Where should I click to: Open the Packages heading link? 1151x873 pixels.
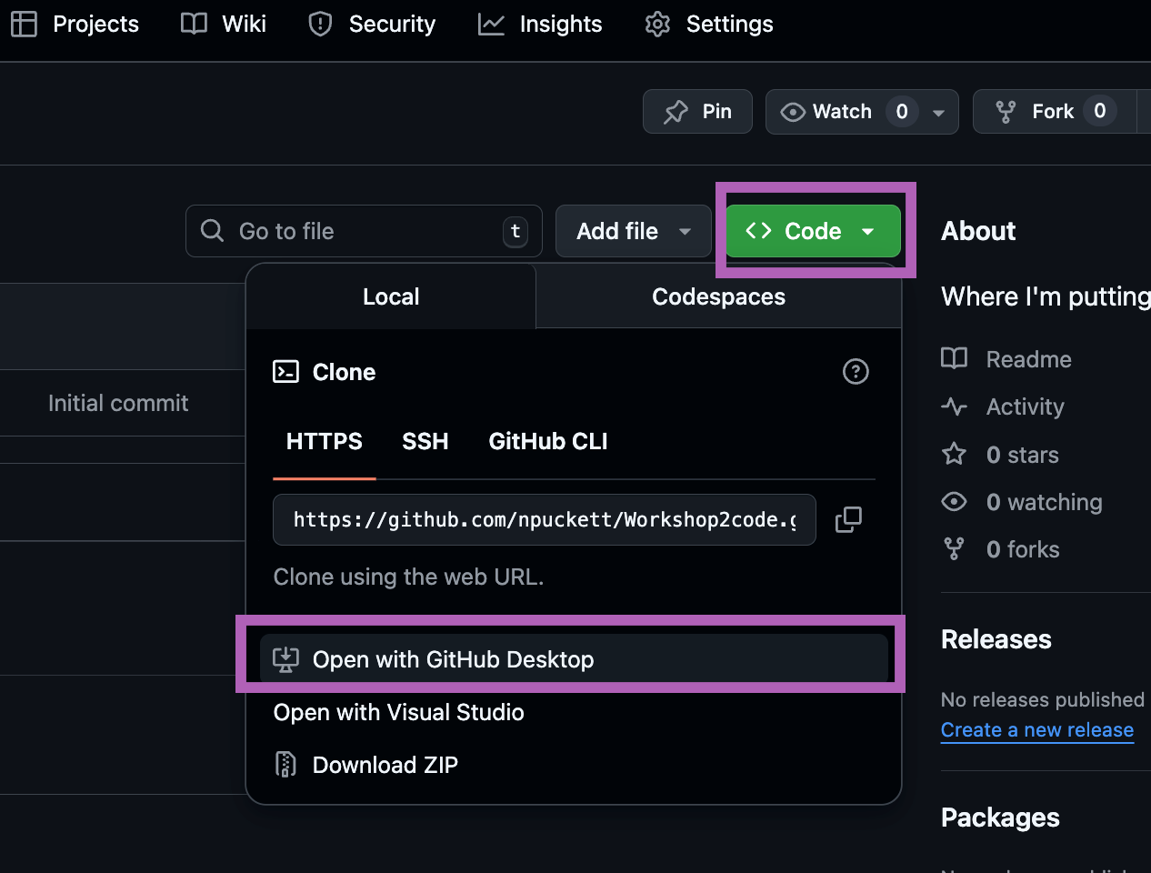pyautogui.click(x=1000, y=818)
